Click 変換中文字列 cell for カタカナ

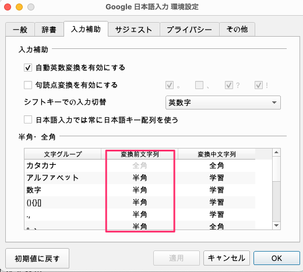217,165
